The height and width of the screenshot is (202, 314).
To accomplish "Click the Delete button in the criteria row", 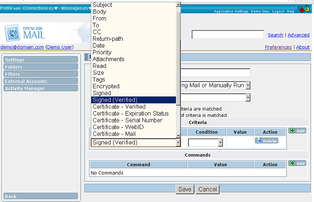I will (267, 141).
